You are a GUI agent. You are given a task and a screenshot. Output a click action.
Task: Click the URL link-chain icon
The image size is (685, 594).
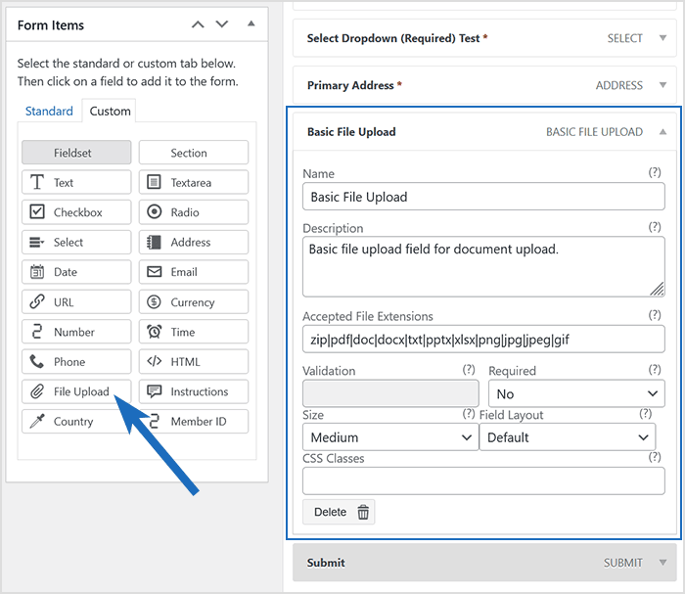(37, 302)
